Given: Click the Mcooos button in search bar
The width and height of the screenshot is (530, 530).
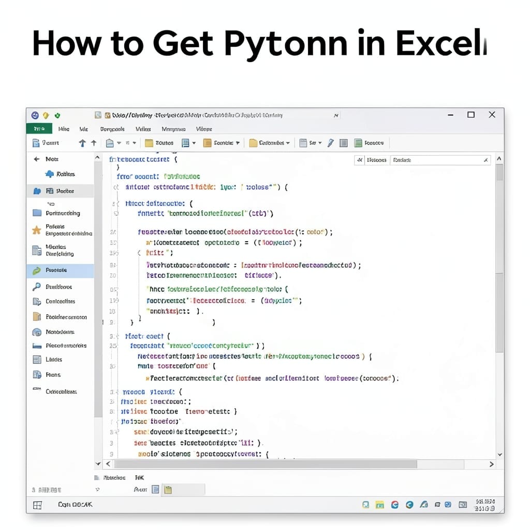Looking at the screenshot, I should tap(377, 160).
